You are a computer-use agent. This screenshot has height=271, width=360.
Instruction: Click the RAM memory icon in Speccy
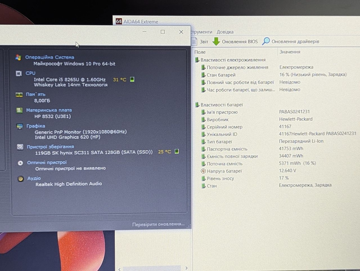tap(19, 95)
